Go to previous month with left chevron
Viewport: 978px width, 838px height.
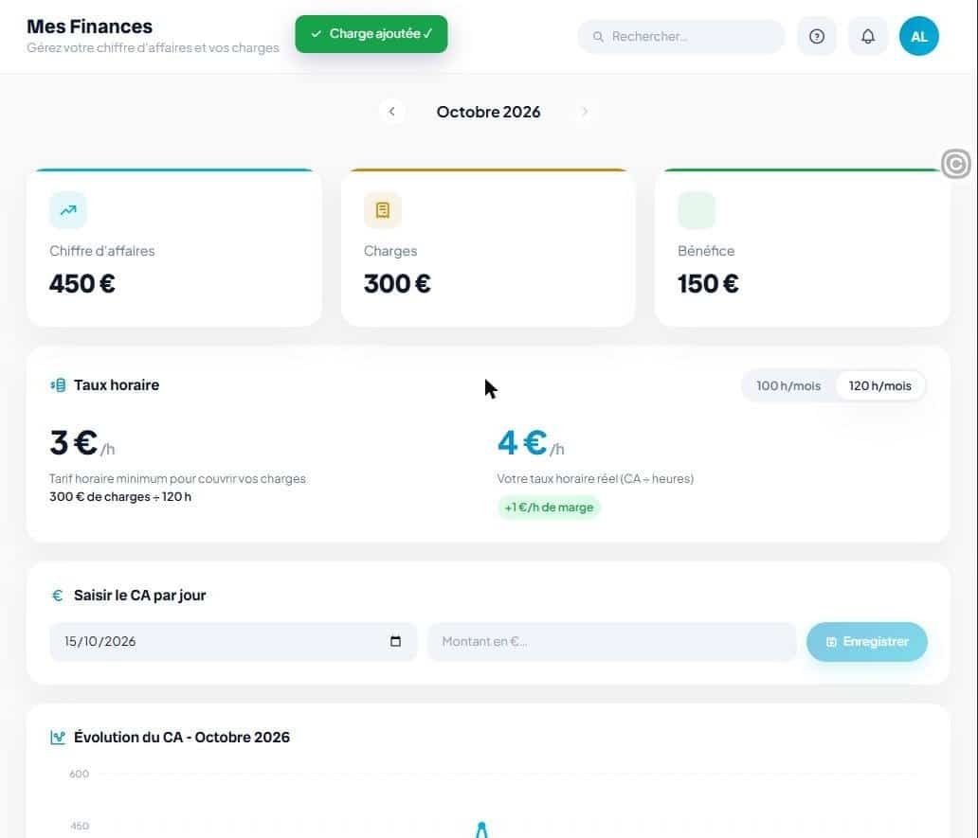tap(391, 112)
